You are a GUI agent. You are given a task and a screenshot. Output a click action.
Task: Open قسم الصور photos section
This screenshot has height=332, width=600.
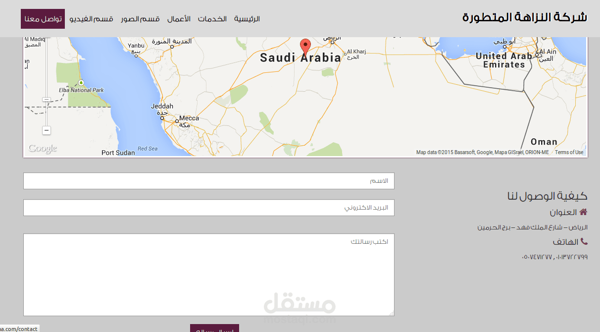click(x=141, y=19)
